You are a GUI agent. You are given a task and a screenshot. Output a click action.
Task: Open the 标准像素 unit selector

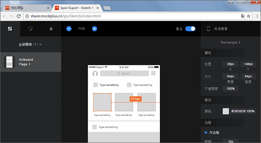point(221,29)
